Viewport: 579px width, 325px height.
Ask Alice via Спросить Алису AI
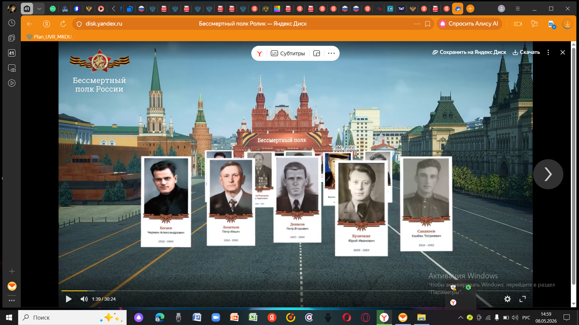[469, 24]
